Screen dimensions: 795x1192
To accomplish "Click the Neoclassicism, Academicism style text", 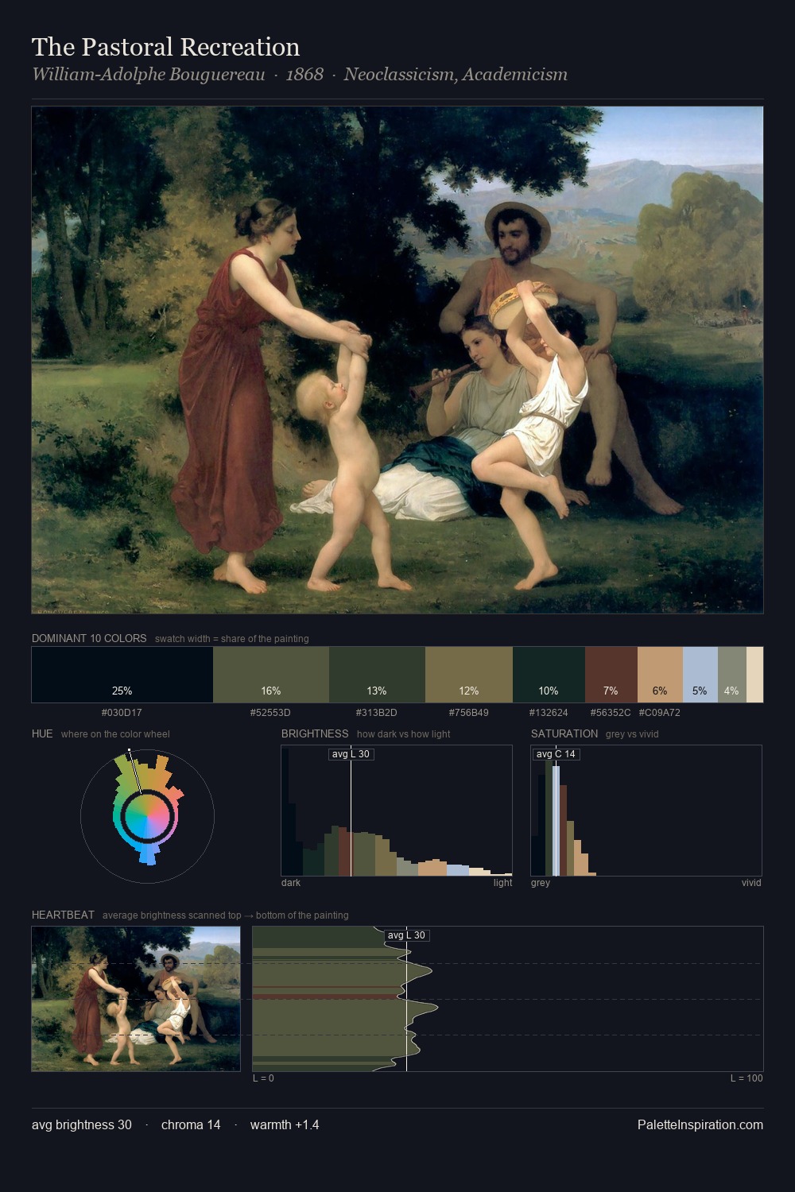I will [456, 75].
